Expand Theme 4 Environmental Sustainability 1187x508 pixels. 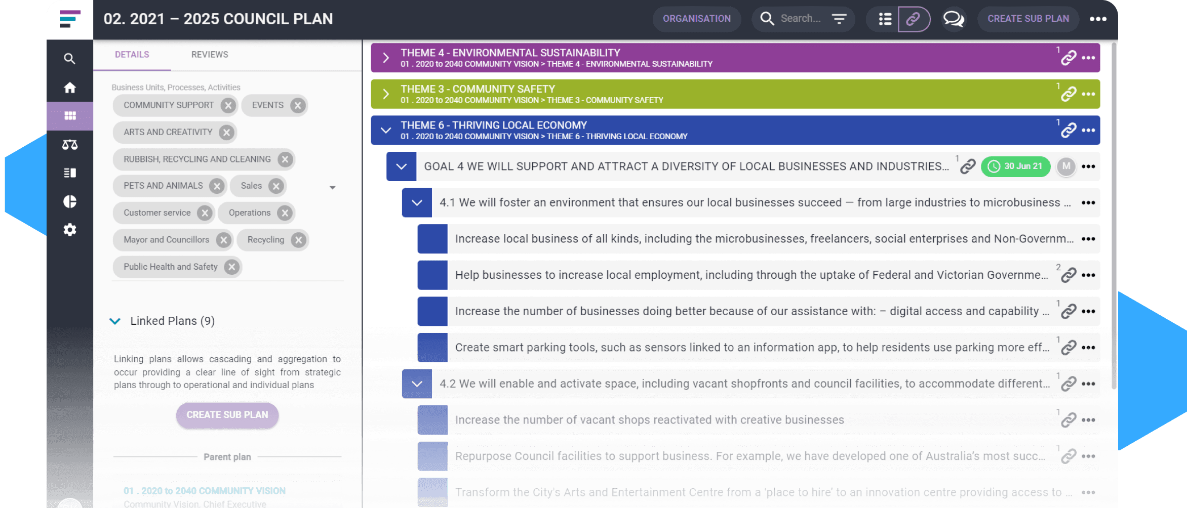pyautogui.click(x=386, y=58)
